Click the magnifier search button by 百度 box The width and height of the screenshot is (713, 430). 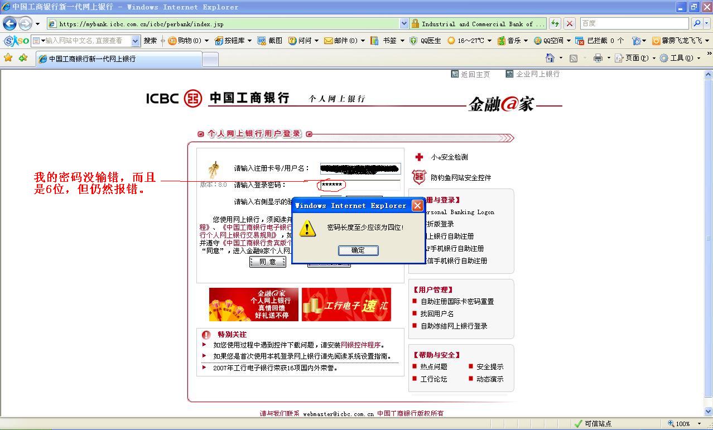(696, 23)
